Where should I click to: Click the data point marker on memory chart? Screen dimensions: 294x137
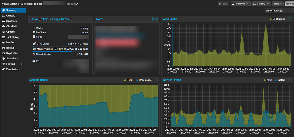click(65, 107)
